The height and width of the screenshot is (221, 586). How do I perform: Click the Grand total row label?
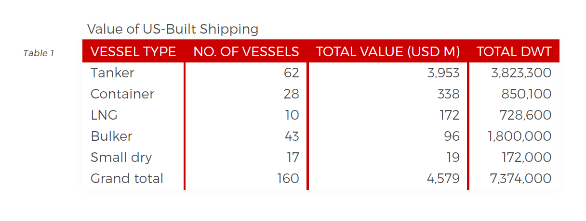click(x=127, y=179)
